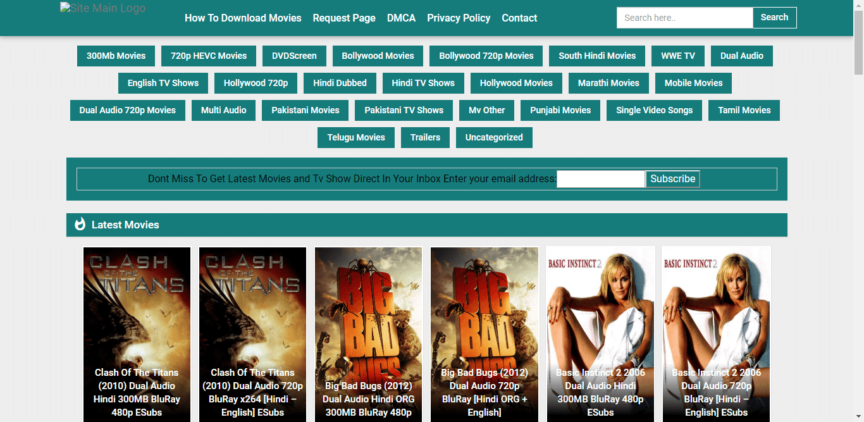Open the Punjabi Movies category
Image resolution: width=864 pixels, height=422 pixels.
click(560, 110)
